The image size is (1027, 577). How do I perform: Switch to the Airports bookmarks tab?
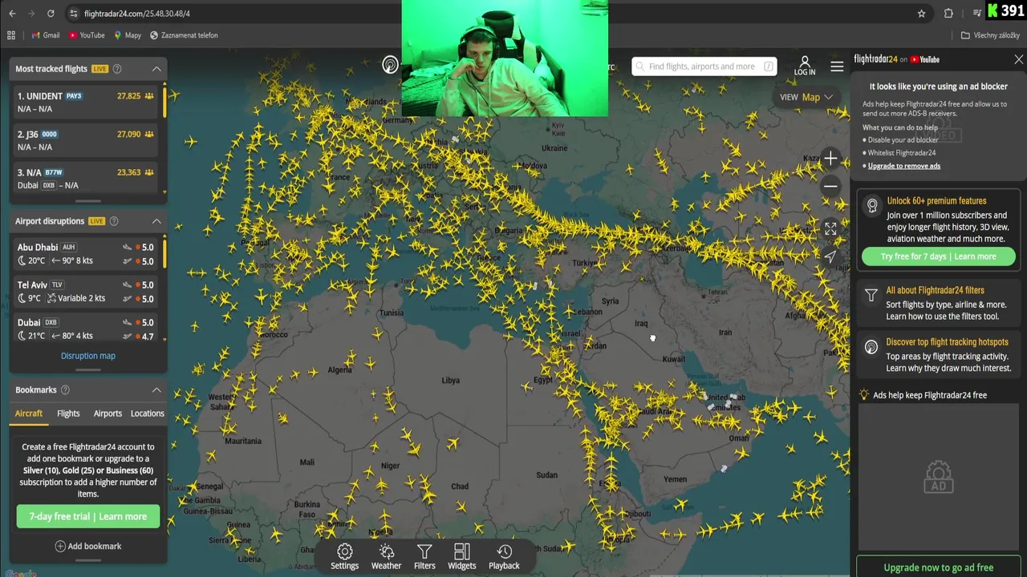pyautogui.click(x=108, y=414)
